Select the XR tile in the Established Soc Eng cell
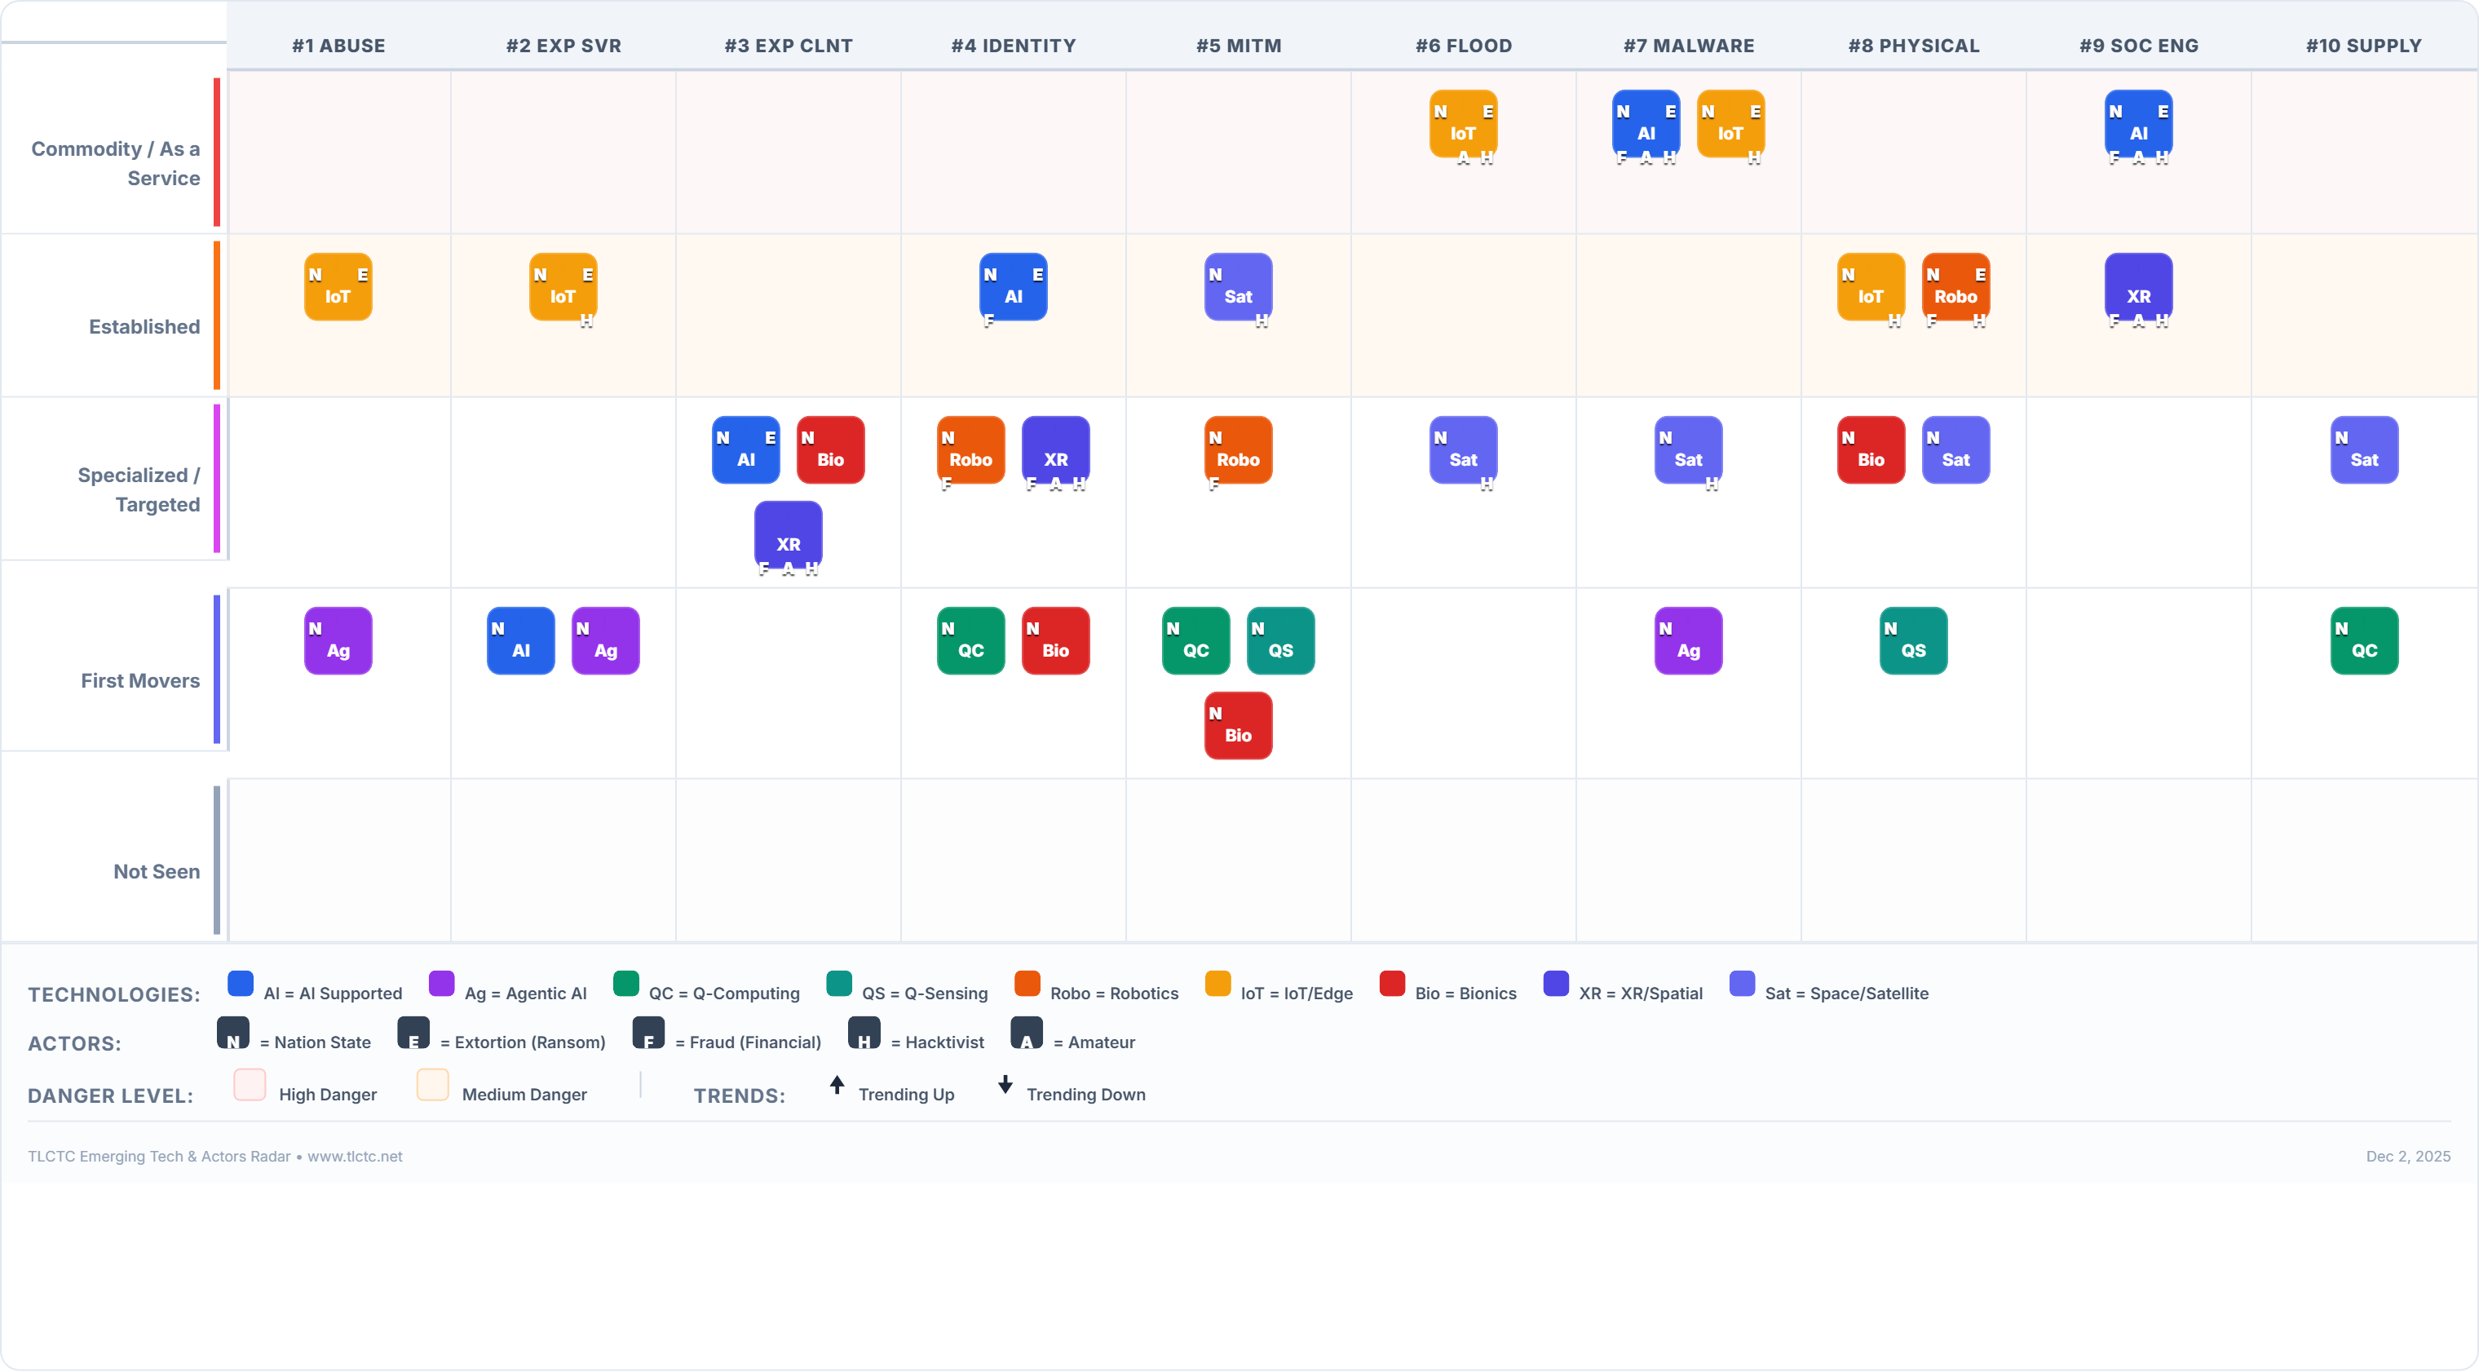The height and width of the screenshot is (1372, 2479). point(2137,287)
